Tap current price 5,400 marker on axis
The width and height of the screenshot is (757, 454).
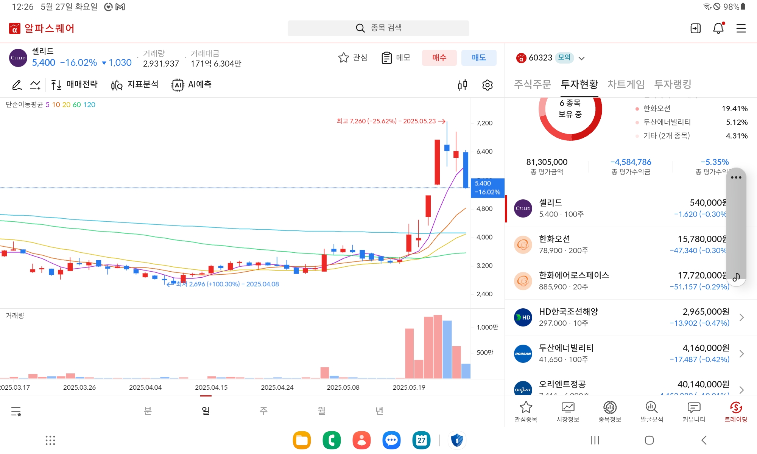(x=488, y=188)
